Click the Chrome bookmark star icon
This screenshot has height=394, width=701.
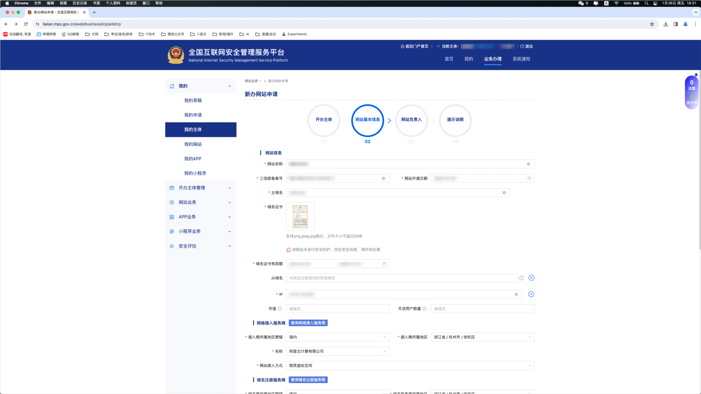coord(652,24)
